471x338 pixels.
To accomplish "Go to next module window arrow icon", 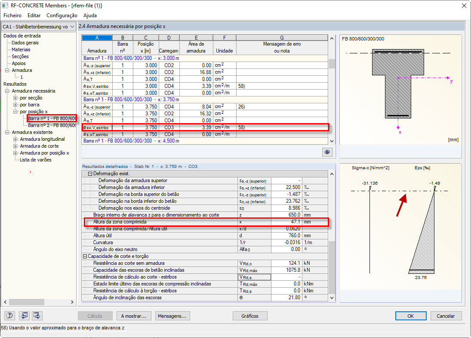I will click(37, 316).
